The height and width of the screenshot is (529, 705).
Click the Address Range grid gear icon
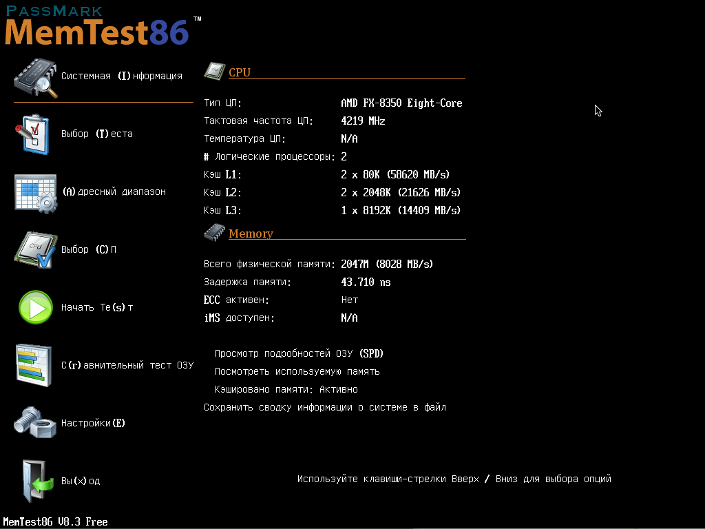click(36, 194)
